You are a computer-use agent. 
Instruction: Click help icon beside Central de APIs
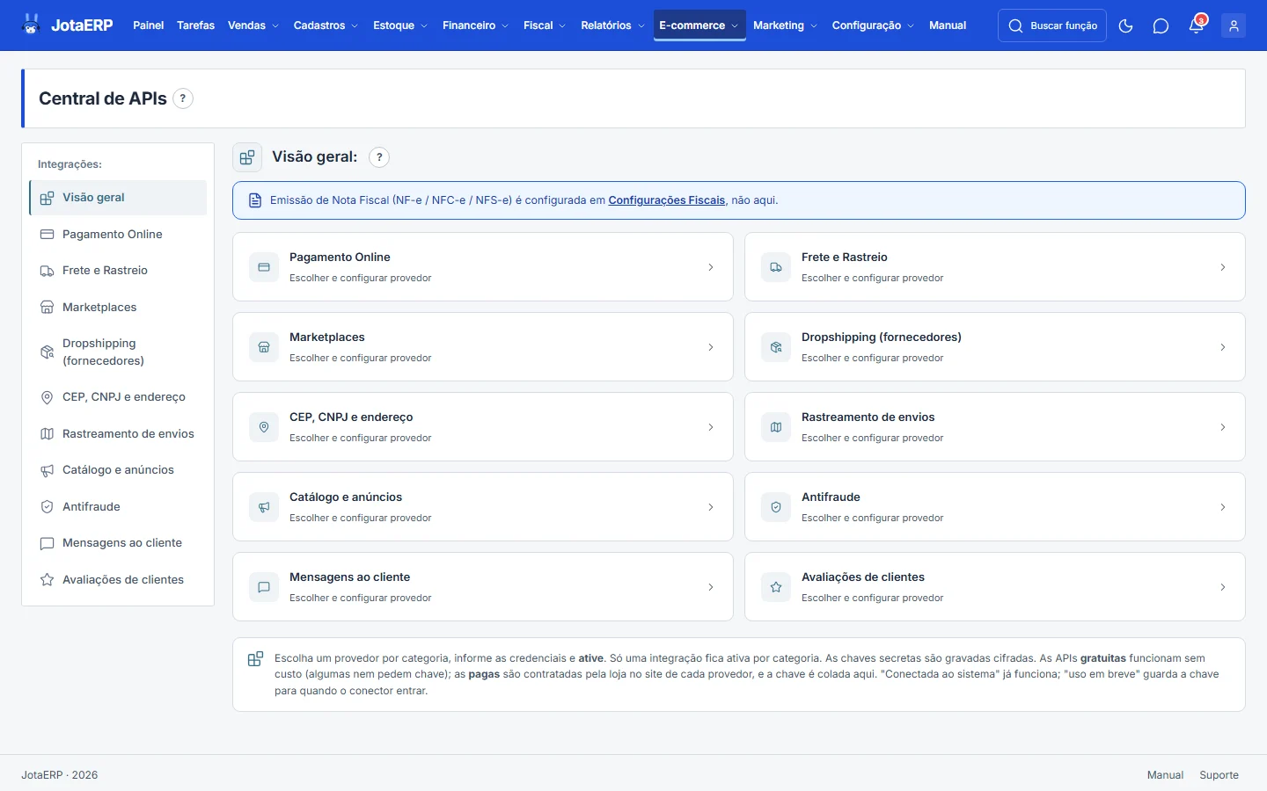(x=183, y=98)
